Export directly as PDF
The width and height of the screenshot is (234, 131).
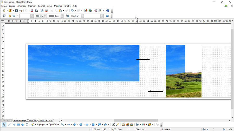click(32, 11)
